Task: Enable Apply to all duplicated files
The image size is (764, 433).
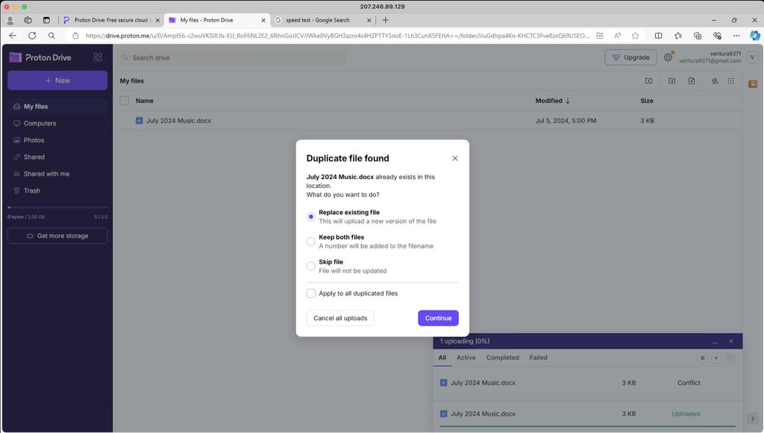Action: pos(311,293)
